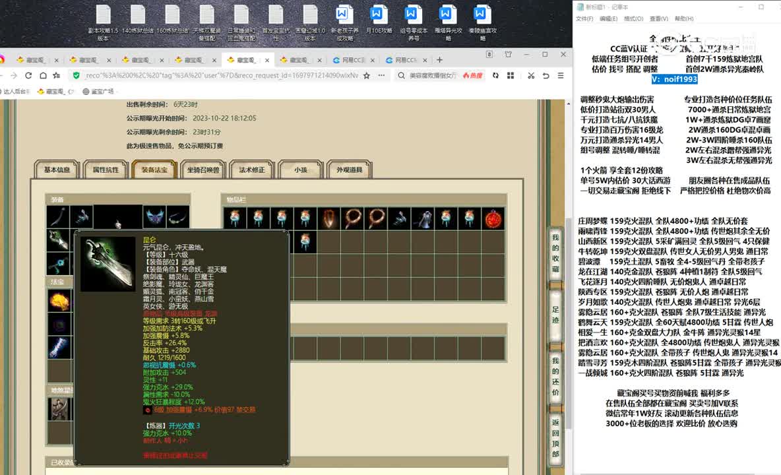This screenshot has width=781, height=475.
Task: Click the weapon image in the 昆仑 tooltip
Action: (108, 264)
